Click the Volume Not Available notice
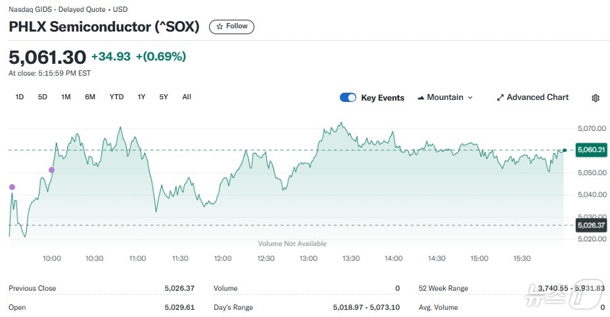 tap(292, 244)
